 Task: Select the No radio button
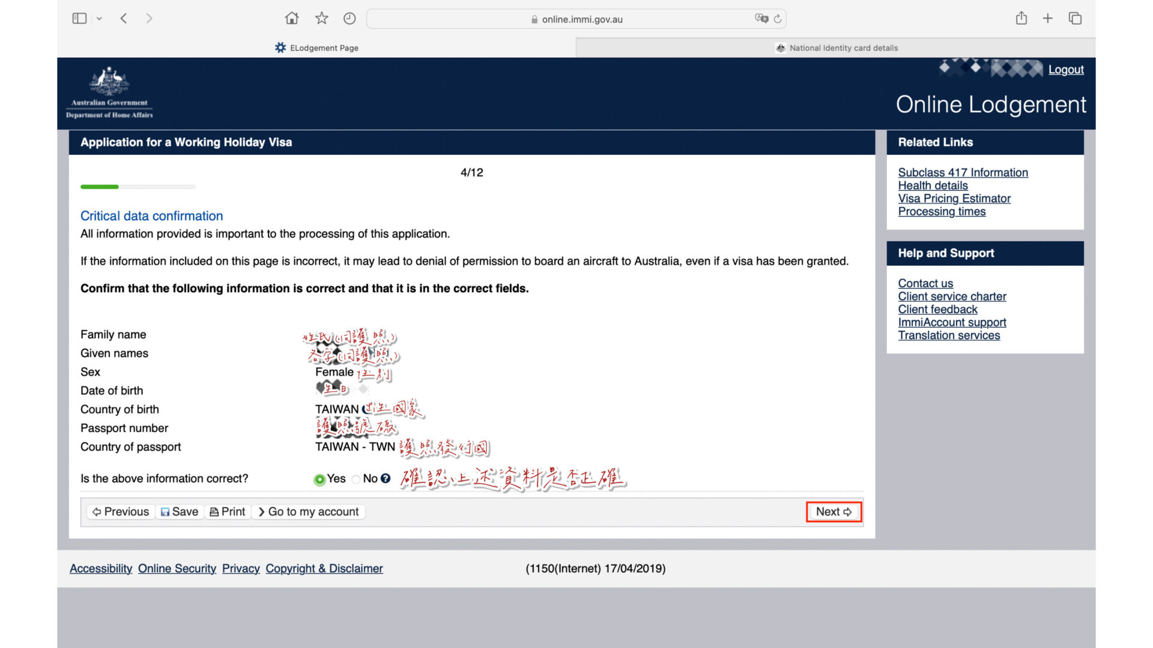tap(356, 479)
